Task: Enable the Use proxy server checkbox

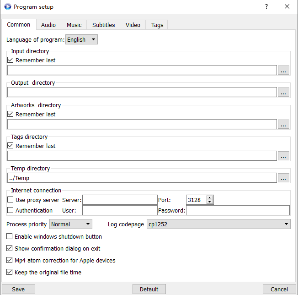Action: click(11, 200)
